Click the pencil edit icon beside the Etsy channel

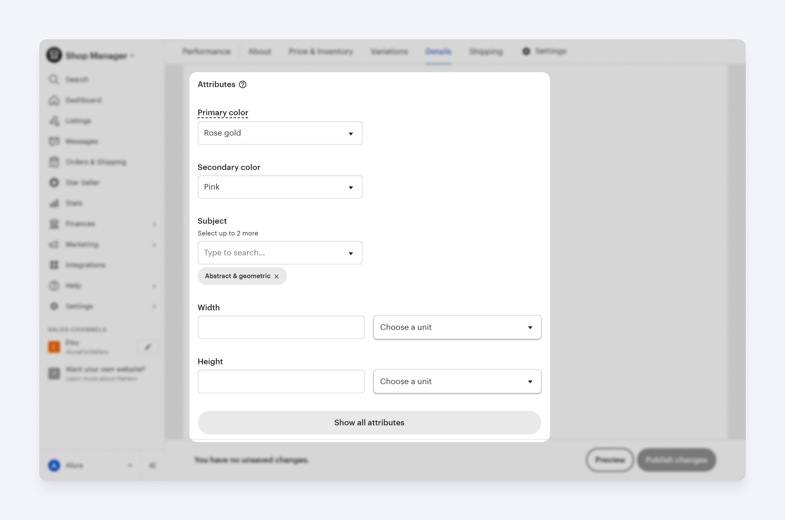coord(148,347)
